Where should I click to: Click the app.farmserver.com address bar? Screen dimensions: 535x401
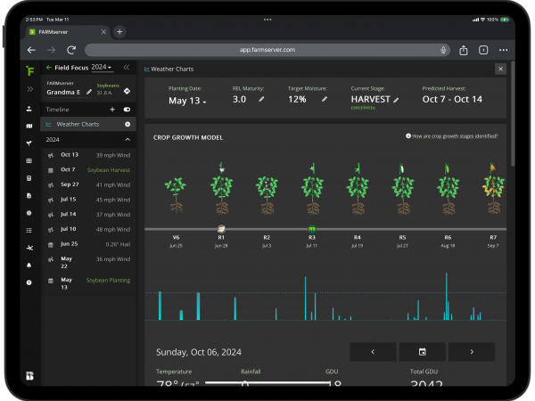tap(267, 50)
